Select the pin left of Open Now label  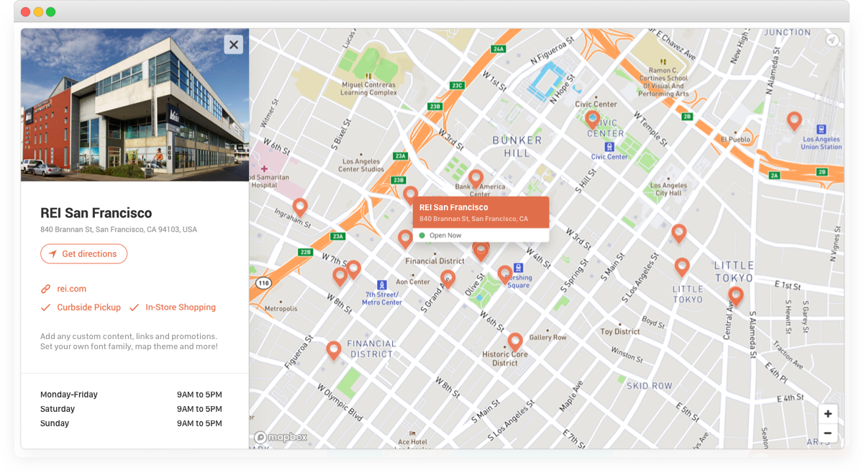click(x=406, y=238)
